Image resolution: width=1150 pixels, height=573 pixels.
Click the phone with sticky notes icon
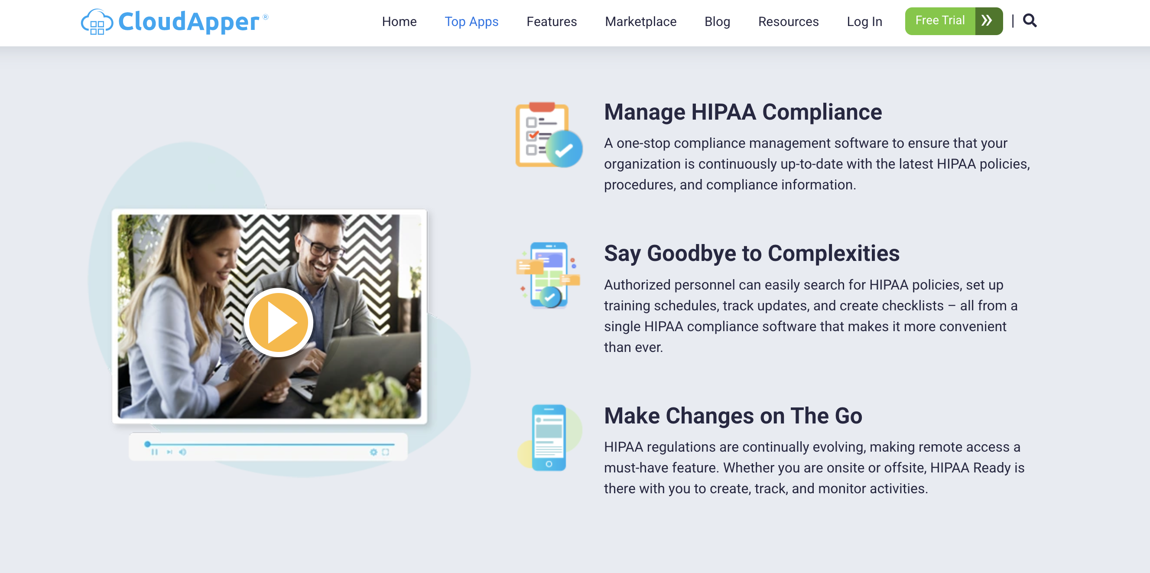pos(549,275)
